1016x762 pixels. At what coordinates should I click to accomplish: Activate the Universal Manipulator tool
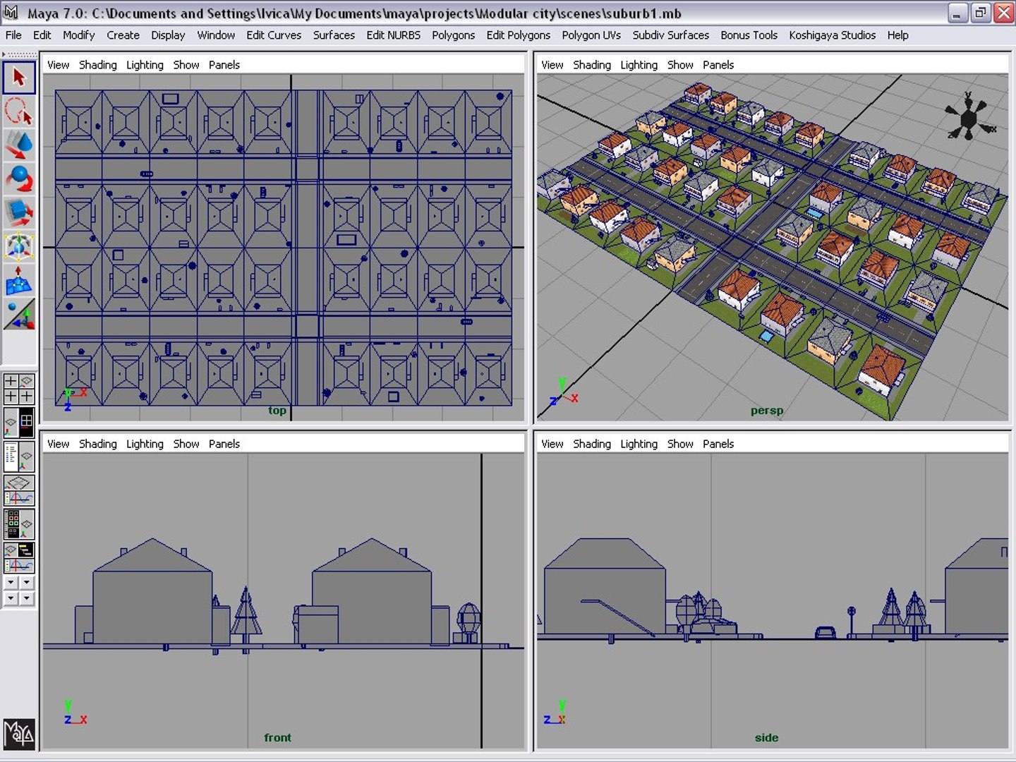pos(19,247)
